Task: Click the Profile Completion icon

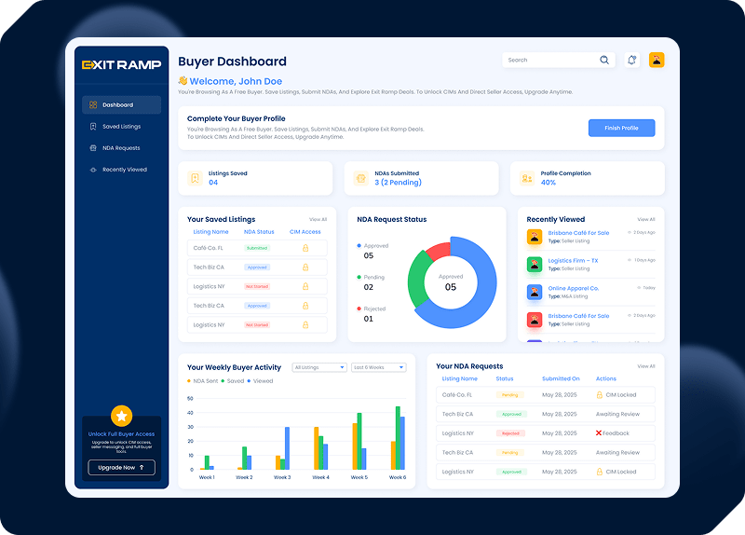Action: pos(526,178)
